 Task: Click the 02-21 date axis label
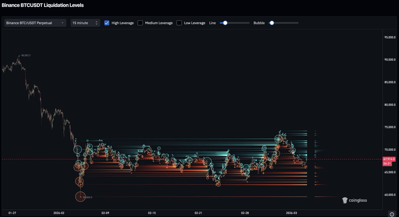[199, 212]
